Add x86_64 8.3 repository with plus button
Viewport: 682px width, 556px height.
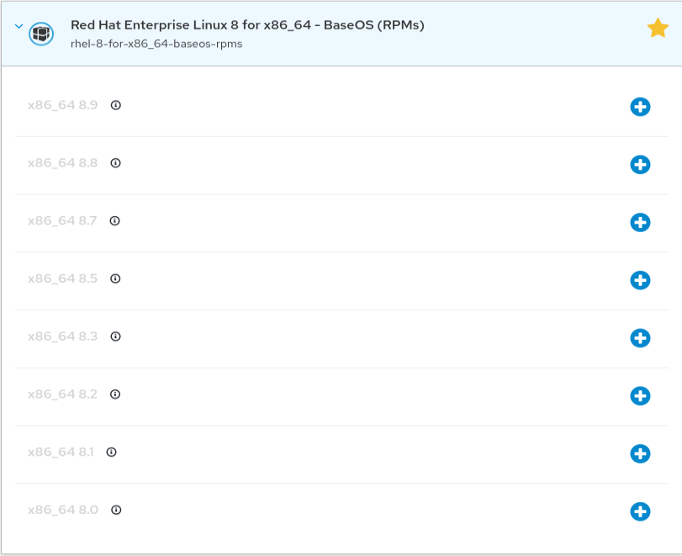[640, 338]
